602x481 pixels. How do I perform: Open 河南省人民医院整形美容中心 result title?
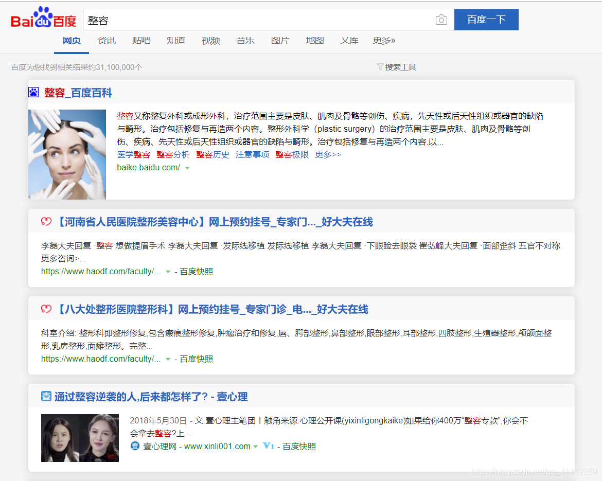click(215, 222)
